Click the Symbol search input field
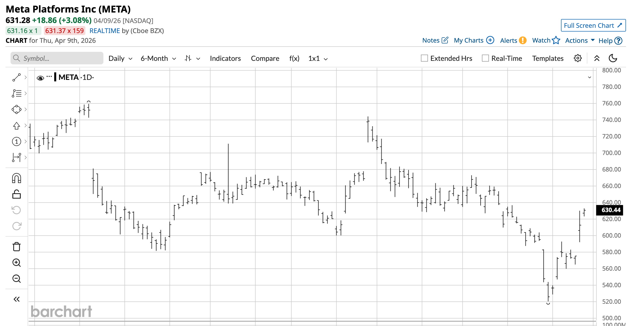The image size is (629, 326). pos(60,58)
